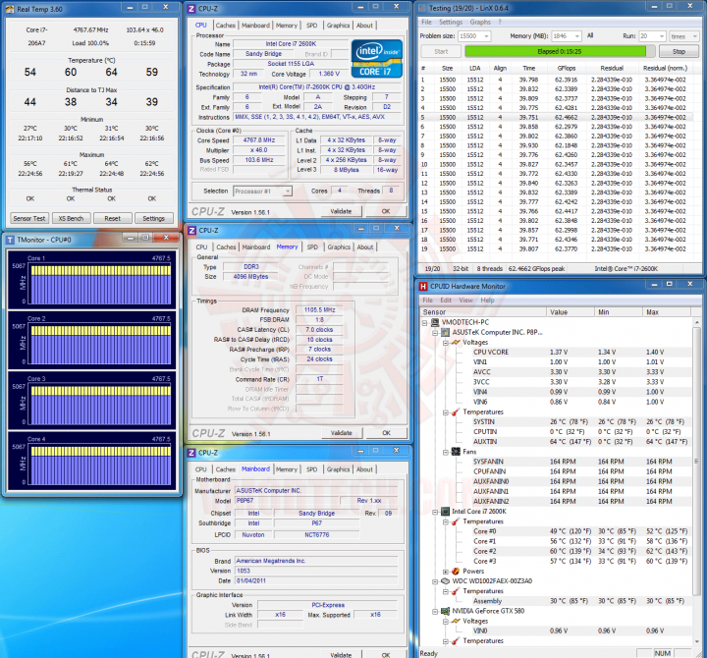The width and height of the screenshot is (707, 658).
Task: Open Mainboard tab in top CPU-Z window
Action: [255, 26]
